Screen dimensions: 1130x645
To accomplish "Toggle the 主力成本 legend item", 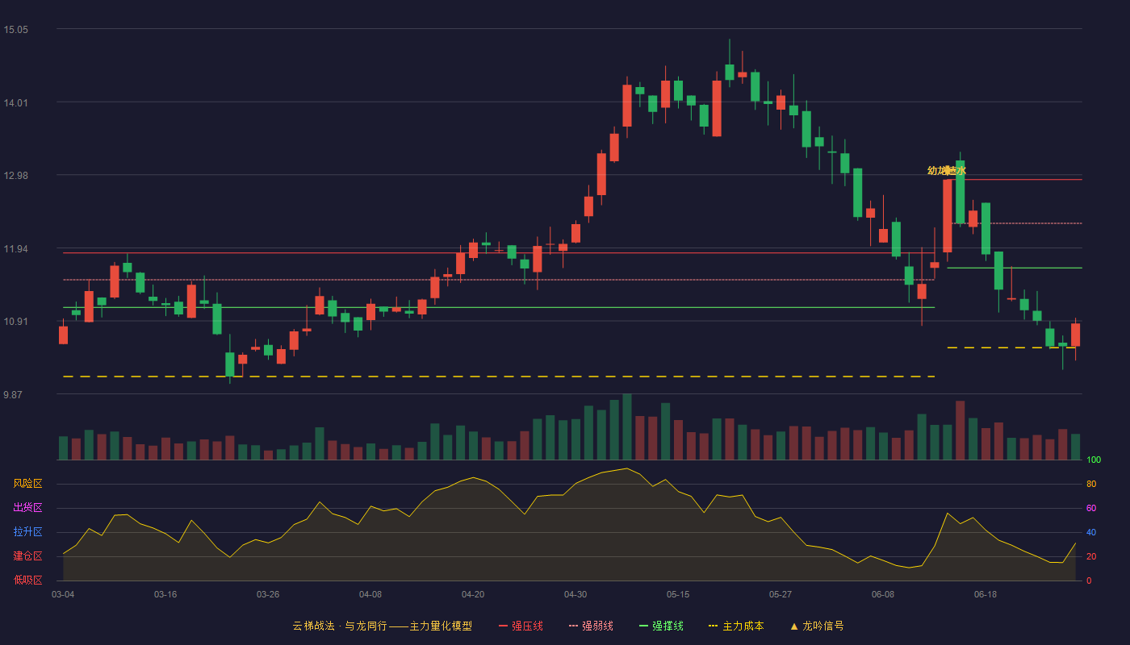I will click(x=736, y=626).
